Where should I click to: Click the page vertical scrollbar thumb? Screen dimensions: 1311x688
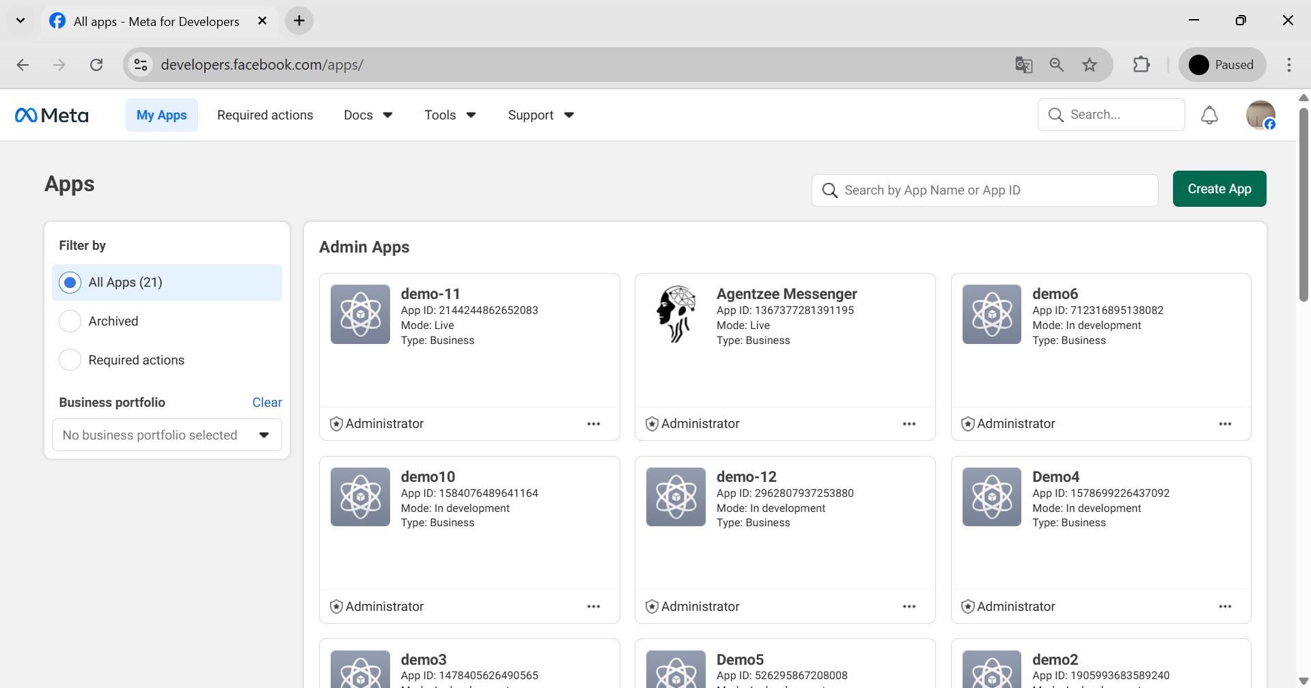[1303, 204]
